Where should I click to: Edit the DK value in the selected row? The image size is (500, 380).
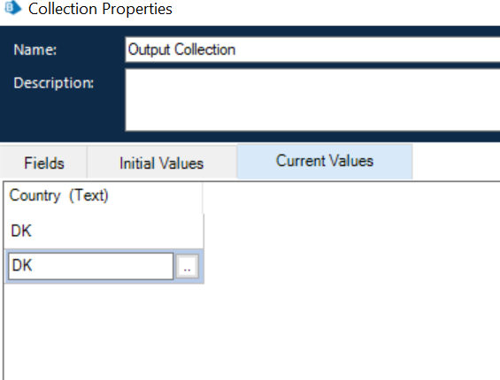(91, 266)
